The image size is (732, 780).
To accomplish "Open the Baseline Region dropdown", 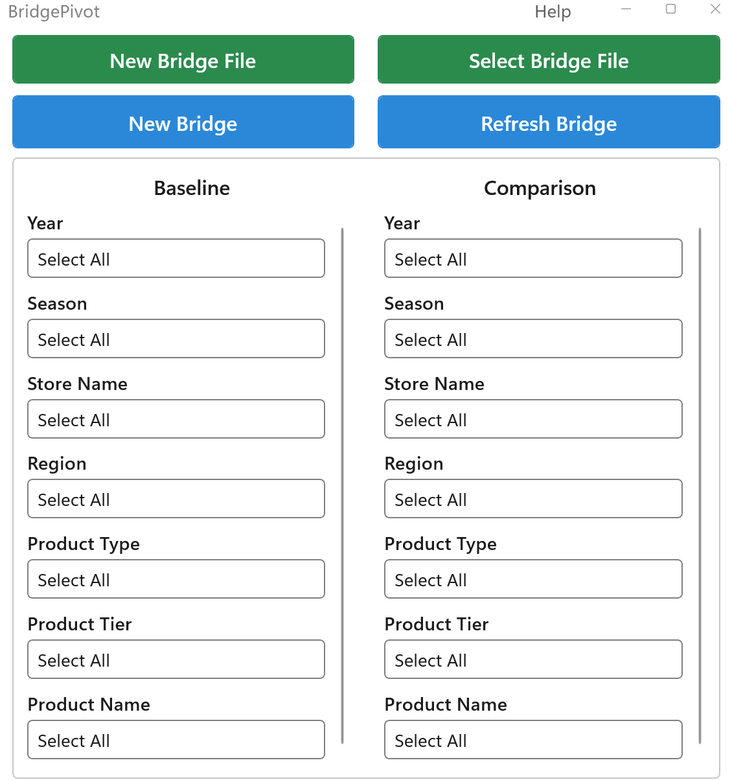I will coord(176,499).
